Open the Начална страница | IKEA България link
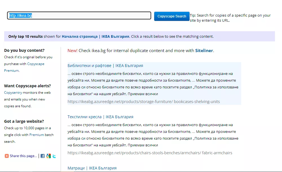 96,36
